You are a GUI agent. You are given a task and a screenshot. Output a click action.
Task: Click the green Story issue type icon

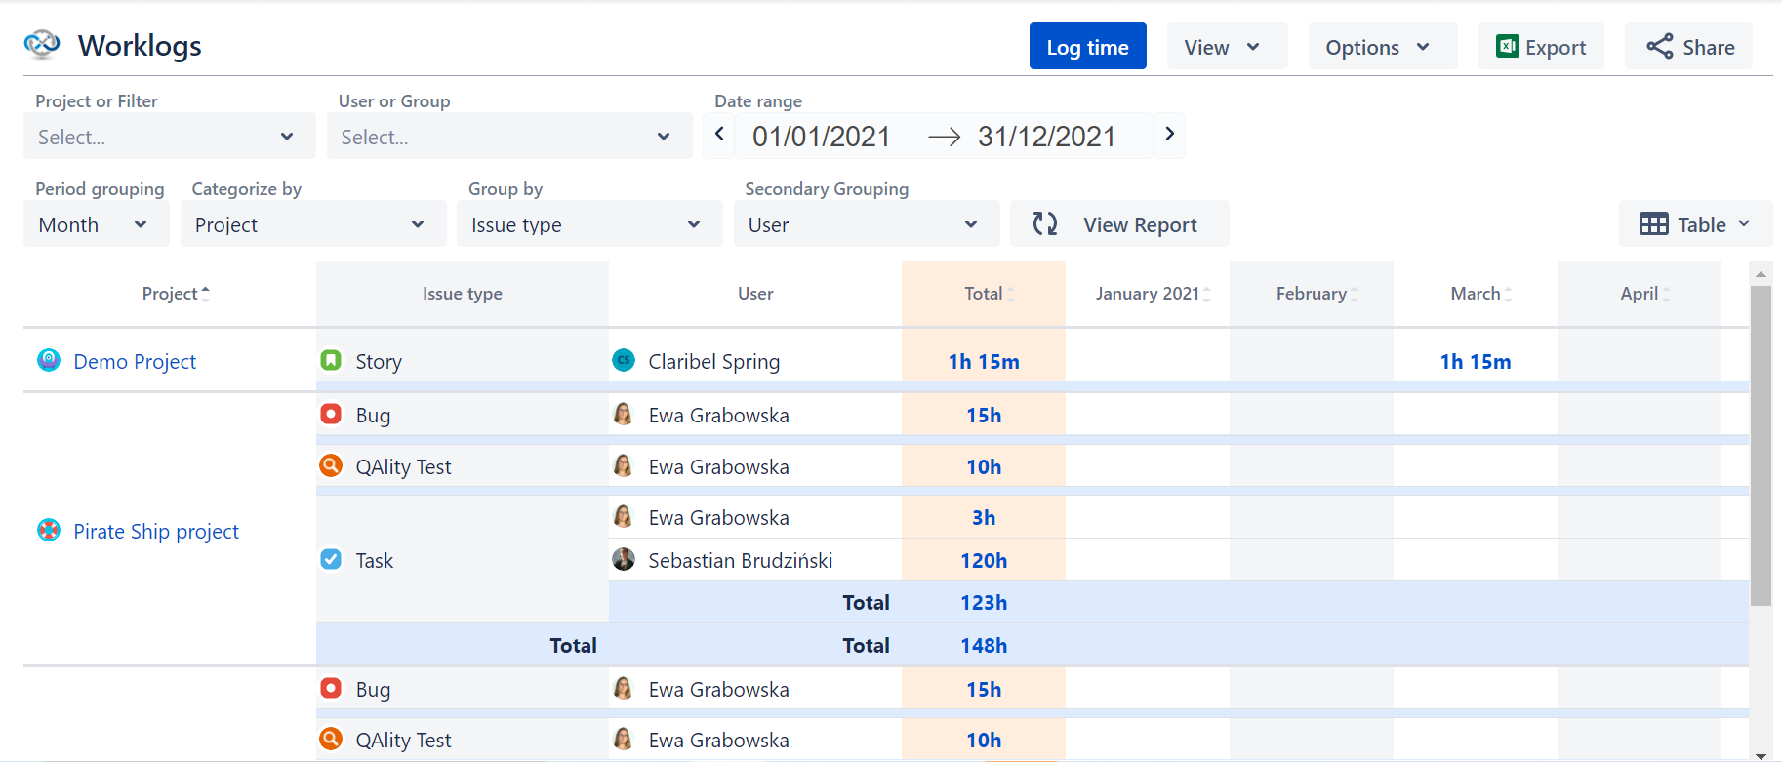pyautogui.click(x=332, y=360)
